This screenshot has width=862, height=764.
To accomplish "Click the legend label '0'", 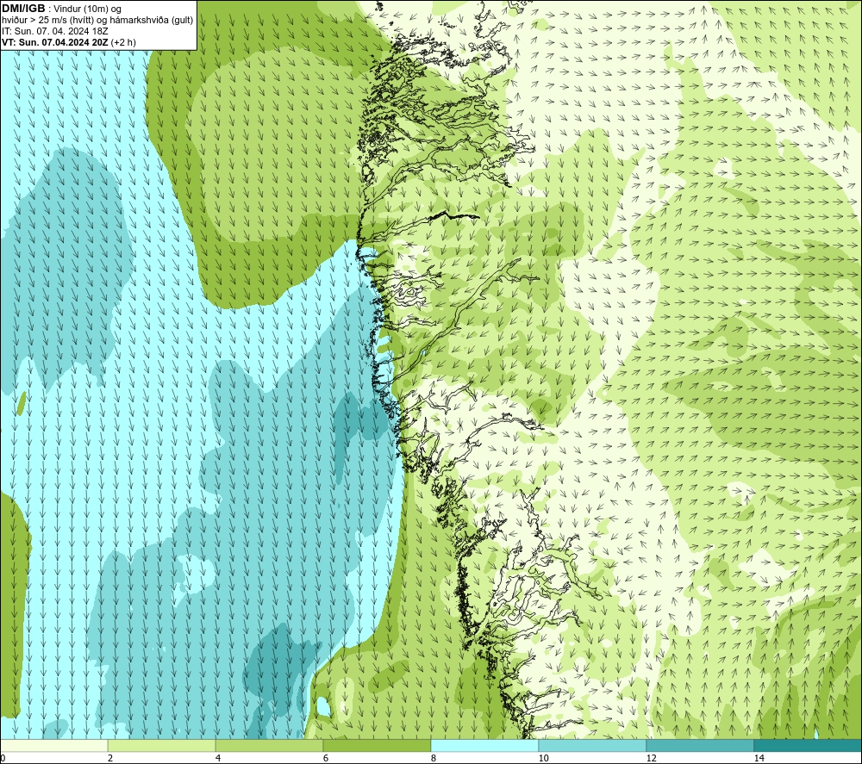I will point(3,758).
